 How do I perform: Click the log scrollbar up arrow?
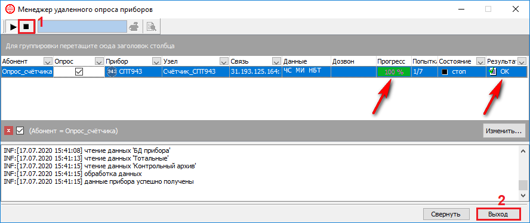point(523,150)
